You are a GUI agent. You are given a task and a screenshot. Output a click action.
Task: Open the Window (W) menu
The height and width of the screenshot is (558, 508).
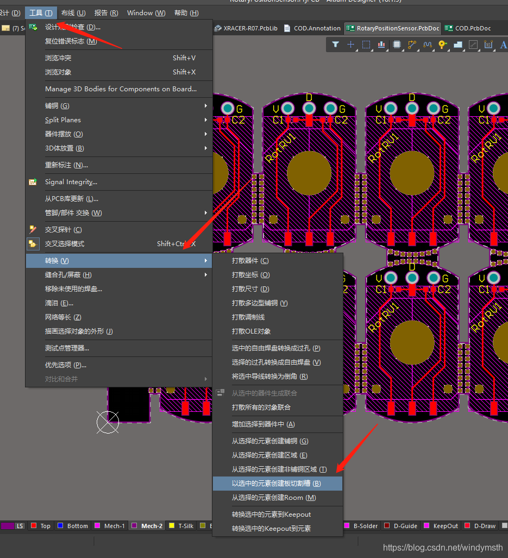coord(146,13)
